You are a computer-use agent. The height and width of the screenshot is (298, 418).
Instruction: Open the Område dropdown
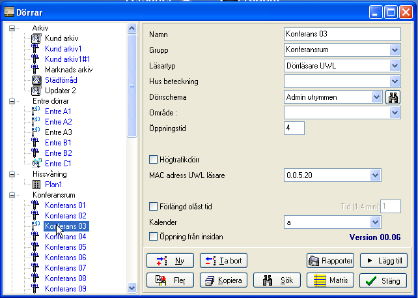point(395,113)
